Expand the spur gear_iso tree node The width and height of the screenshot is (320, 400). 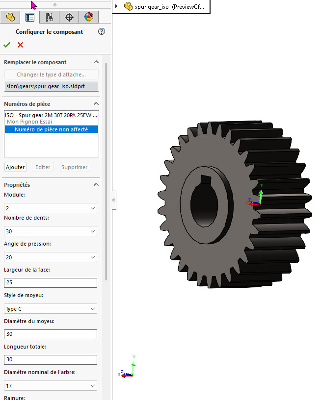[x=116, y=6]
